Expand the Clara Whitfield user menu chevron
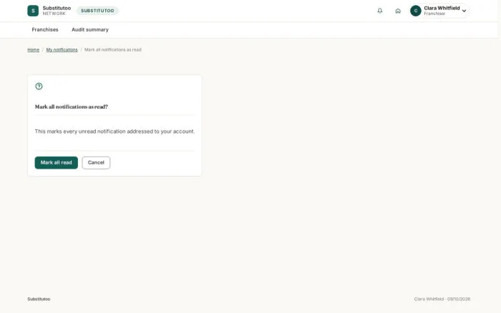The height and width of the screenshot is (313, 501). pyautogui.click(x=464, y=11)
